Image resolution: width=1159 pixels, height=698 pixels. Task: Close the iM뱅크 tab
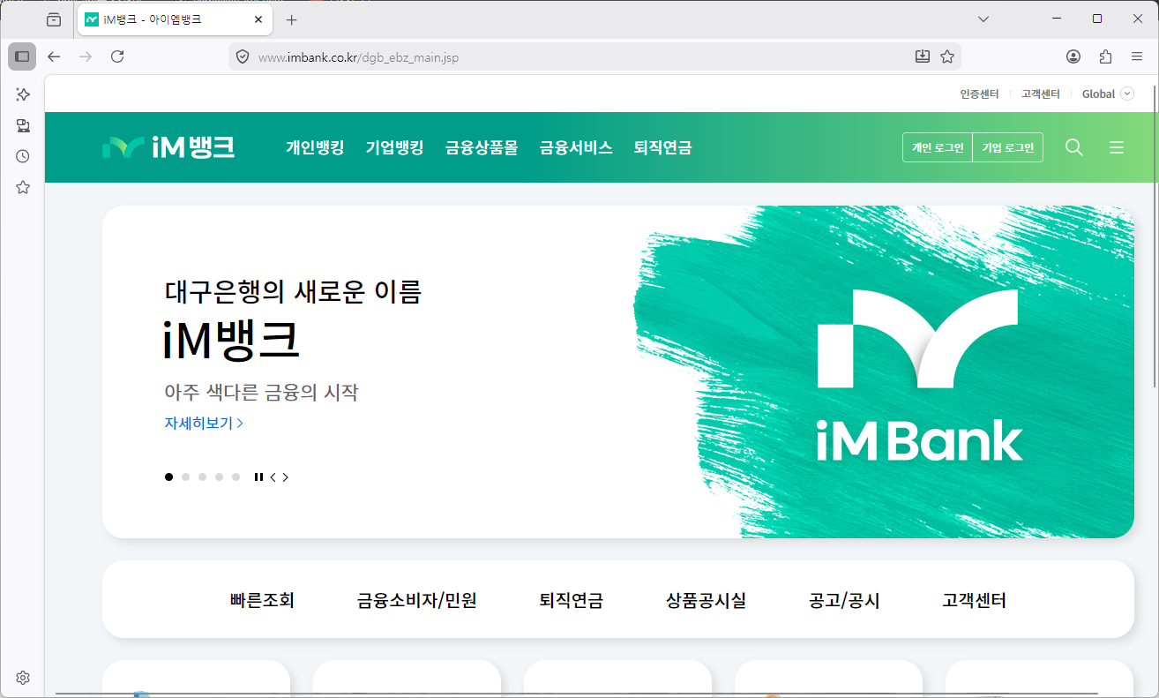coord(258,19)
